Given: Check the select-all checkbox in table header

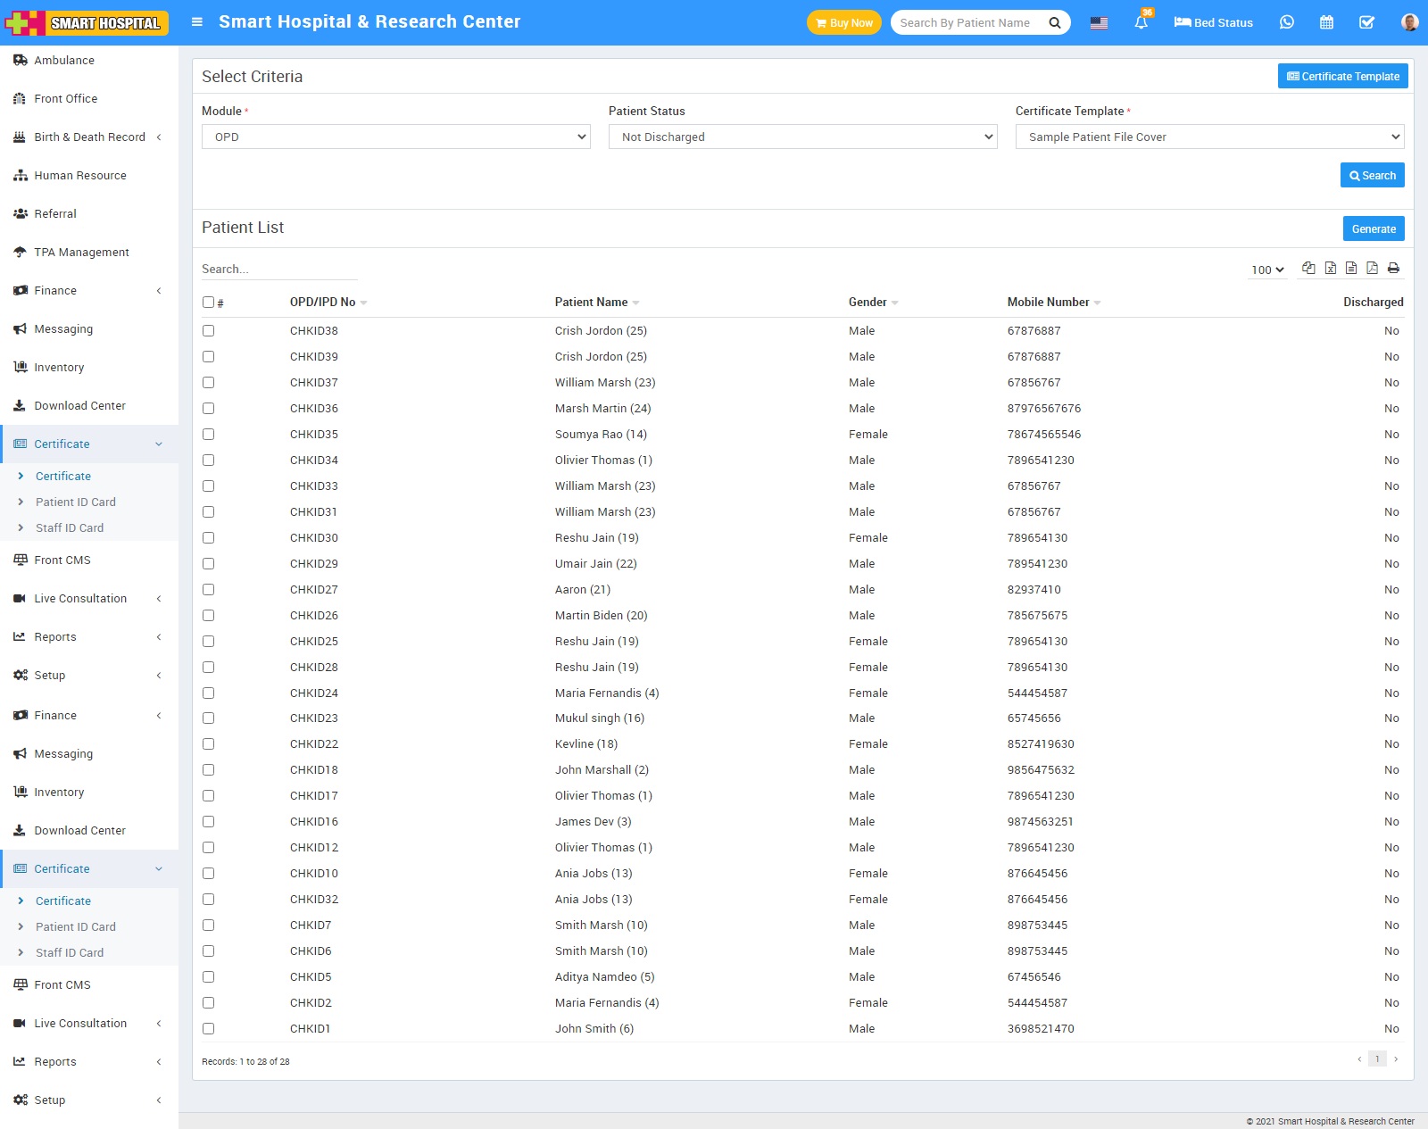Looking at the screenshot, I should pos(208,303).
